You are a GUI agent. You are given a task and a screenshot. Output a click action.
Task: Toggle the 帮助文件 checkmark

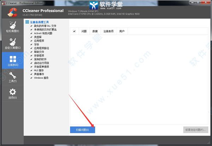31,52
